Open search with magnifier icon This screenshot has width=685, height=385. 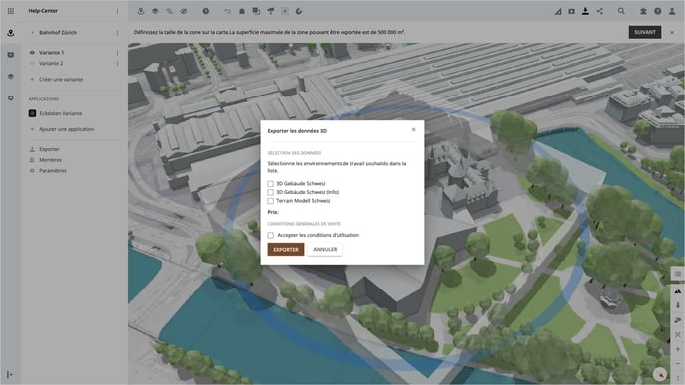click(621, 11)
